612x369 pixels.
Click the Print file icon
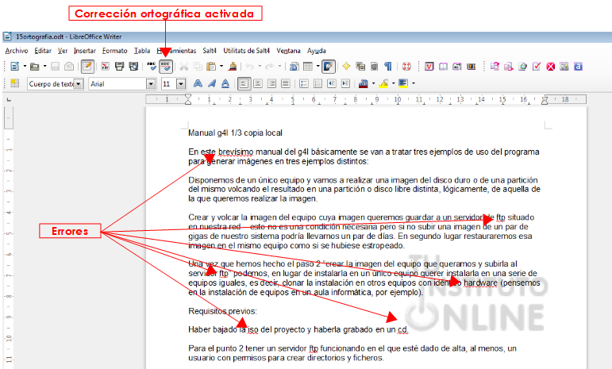(119, 67)
